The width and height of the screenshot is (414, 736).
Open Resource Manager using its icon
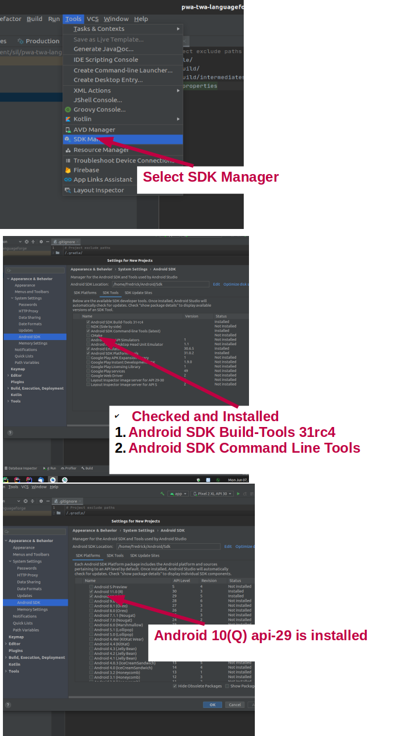pyautogui.click(x=68, y=150)
